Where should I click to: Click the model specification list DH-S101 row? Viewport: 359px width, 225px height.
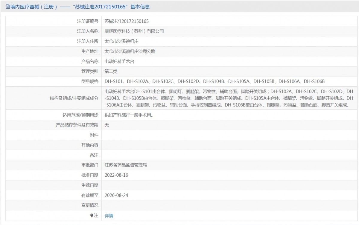215,81
